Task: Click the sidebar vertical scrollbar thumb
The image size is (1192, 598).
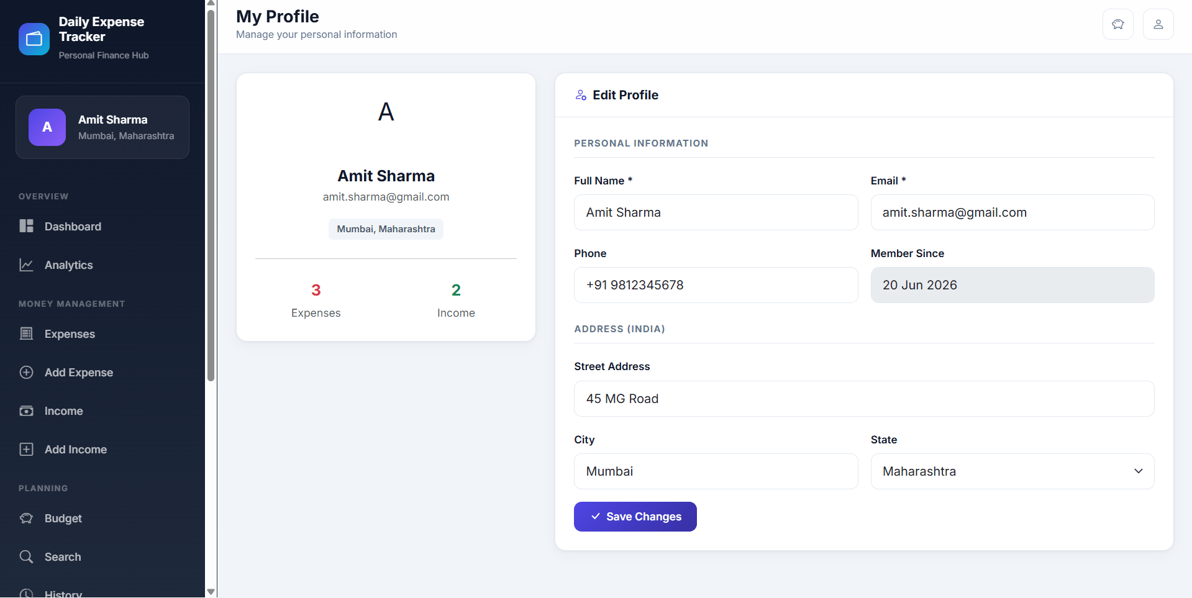Action: click(x=211, y=194)
